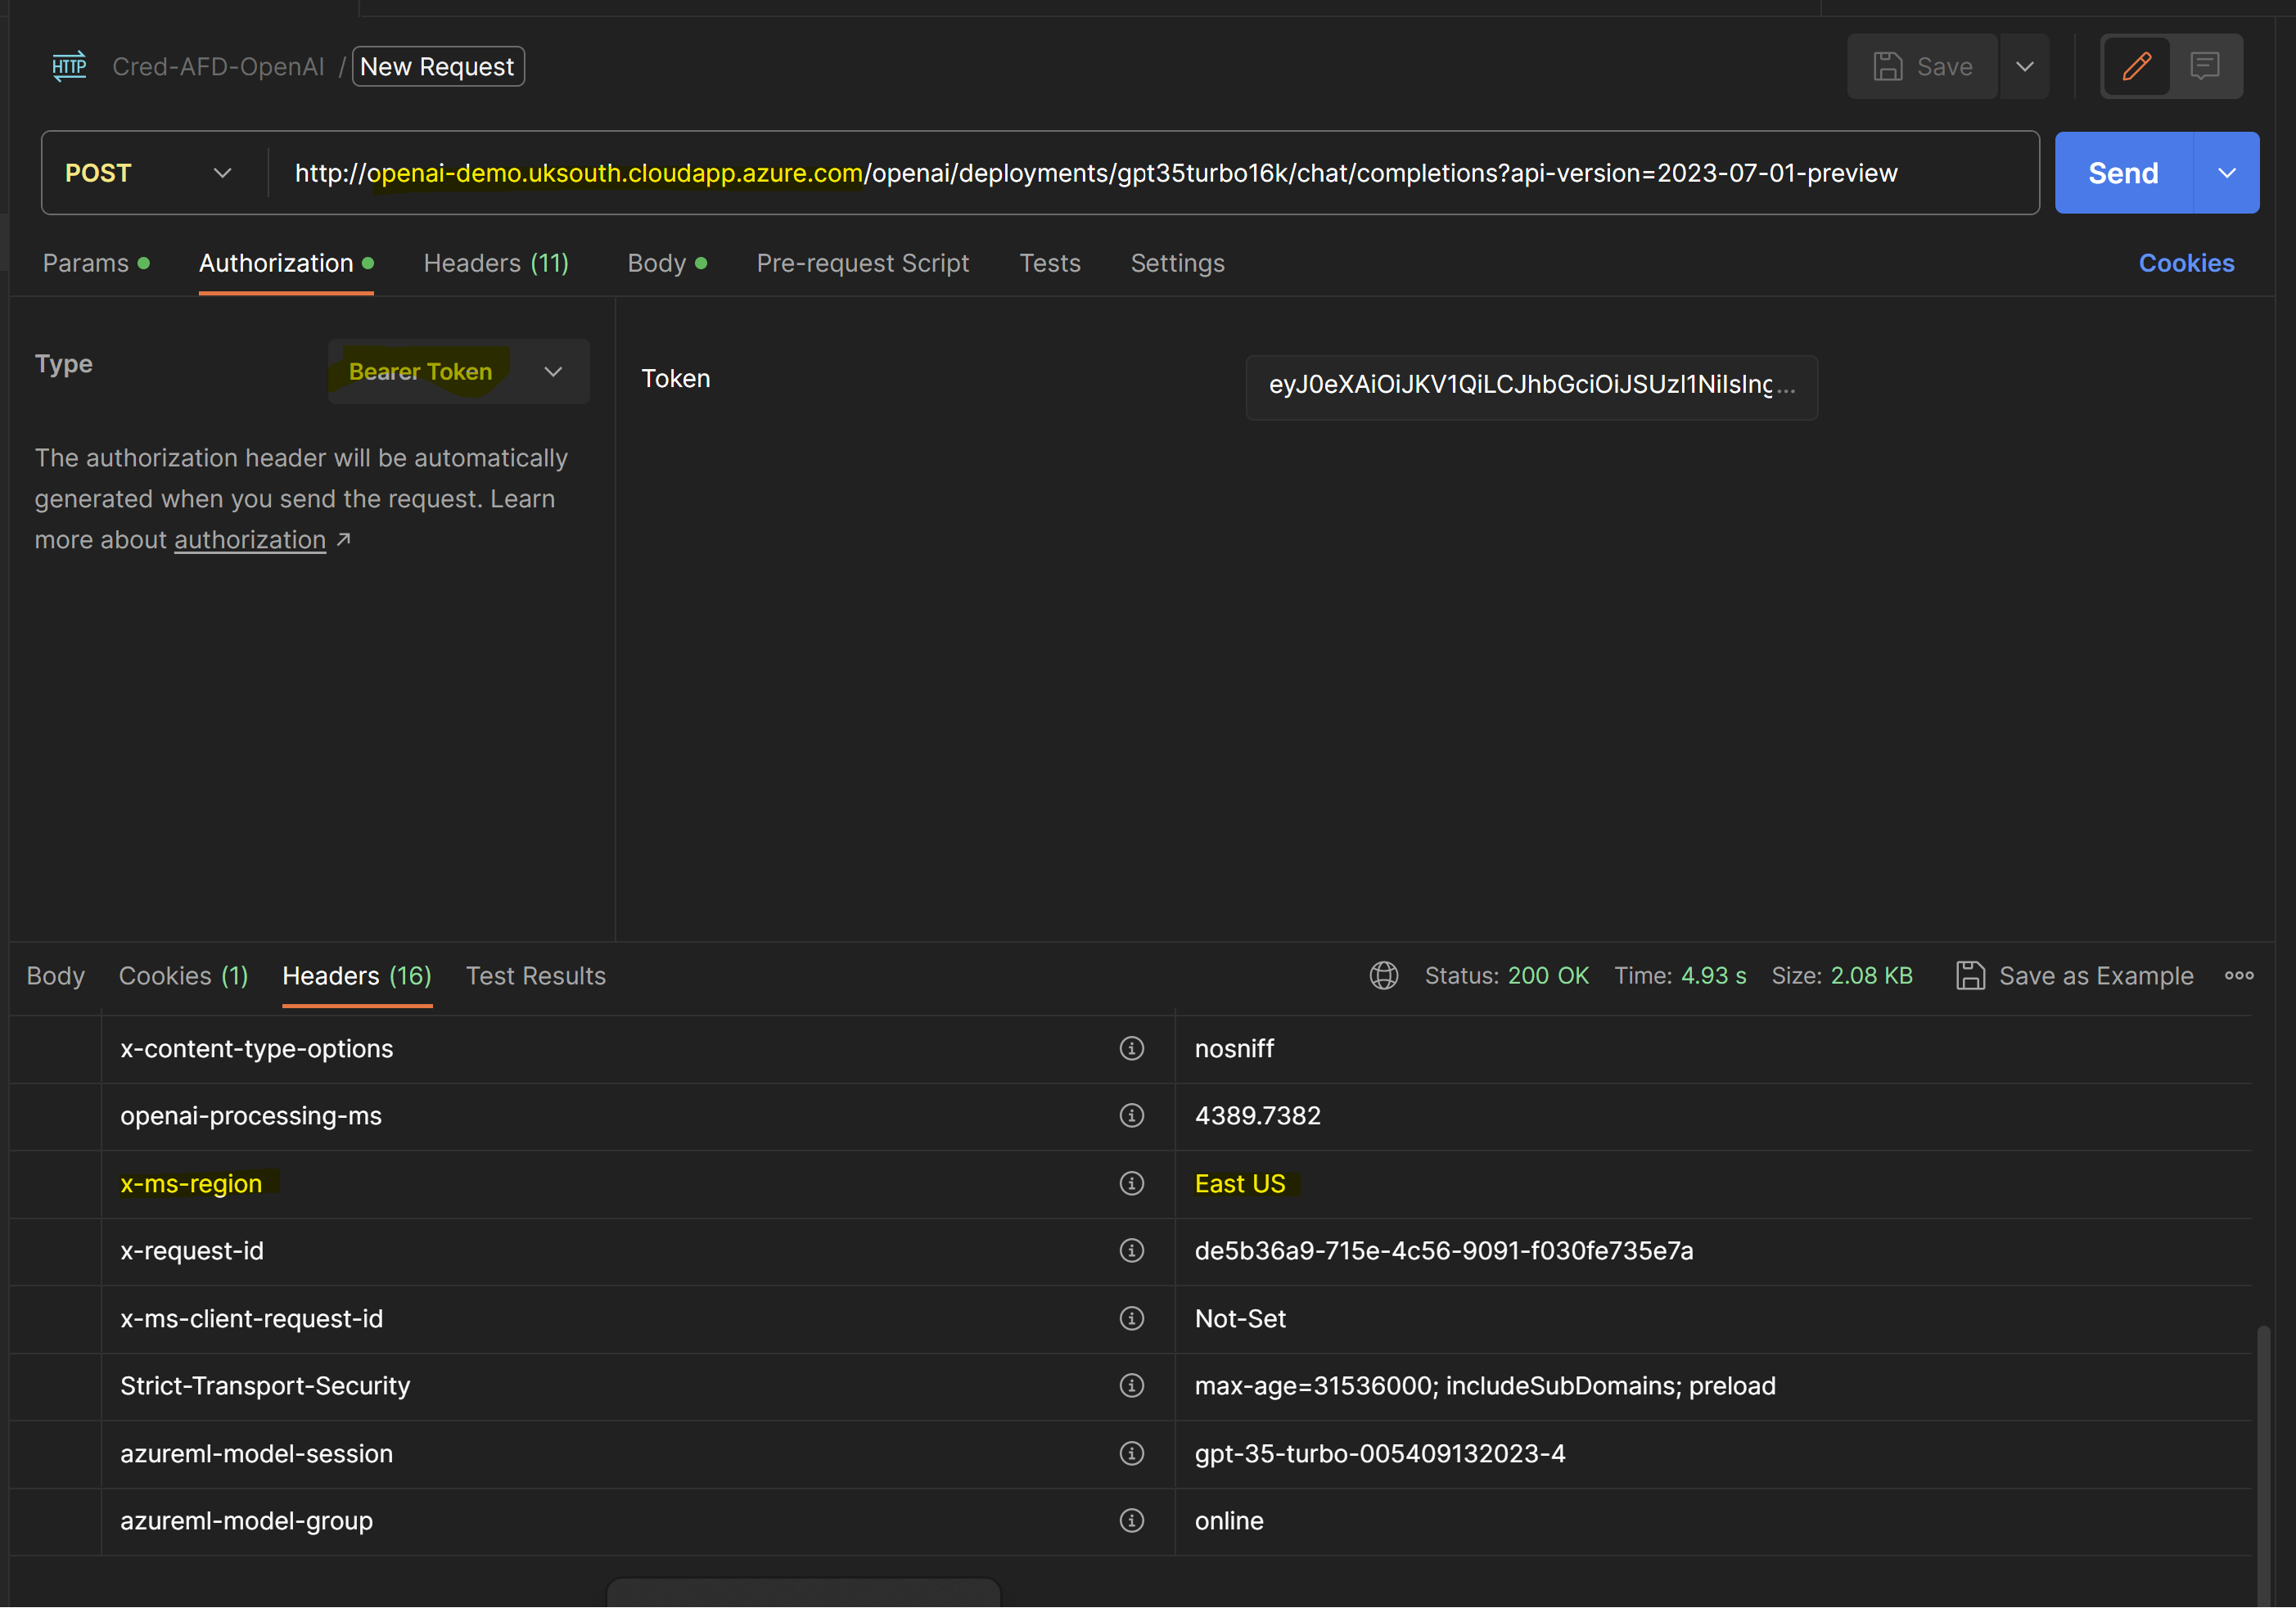The height and width of the screenshot is (1608, 2296).
Task: Open the comments panel icon
Action: coord(2204,67)
